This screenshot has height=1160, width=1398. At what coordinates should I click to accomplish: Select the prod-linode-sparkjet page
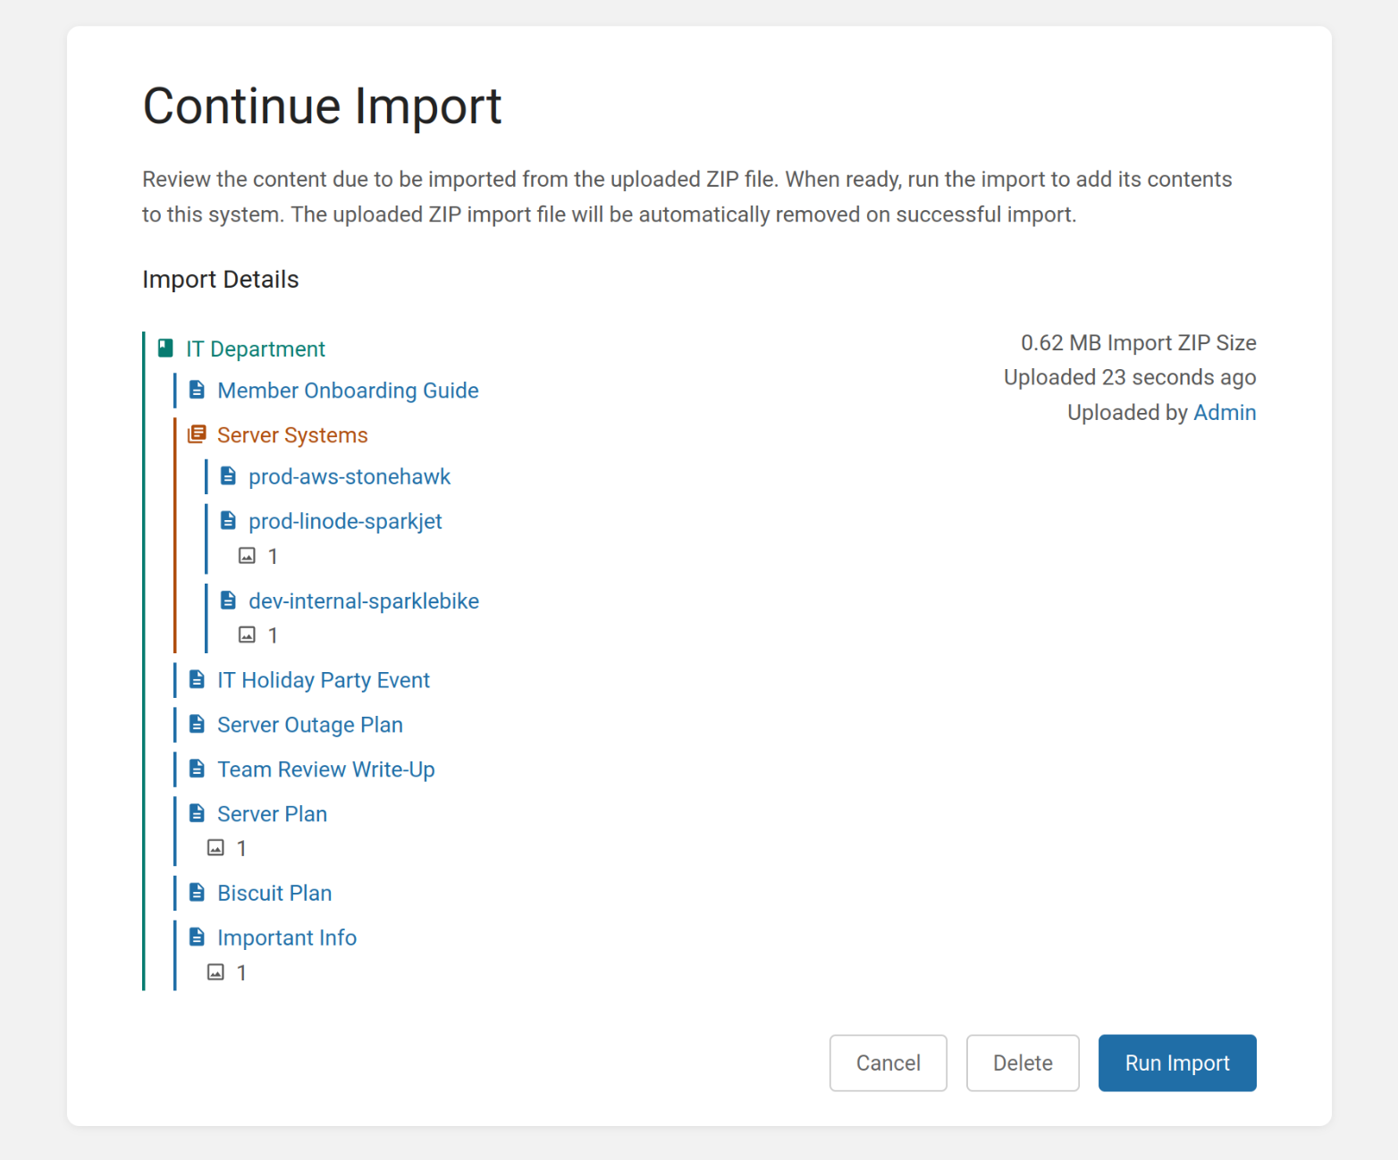point(345,521)
